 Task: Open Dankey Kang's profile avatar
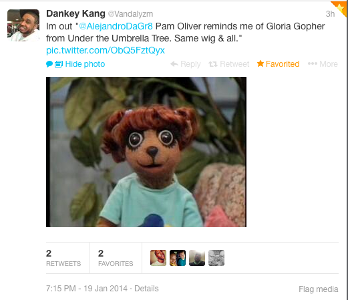click(23, 25)
